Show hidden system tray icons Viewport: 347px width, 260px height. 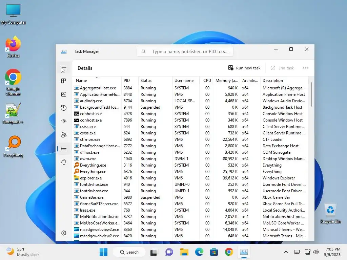tap(286, 252)
